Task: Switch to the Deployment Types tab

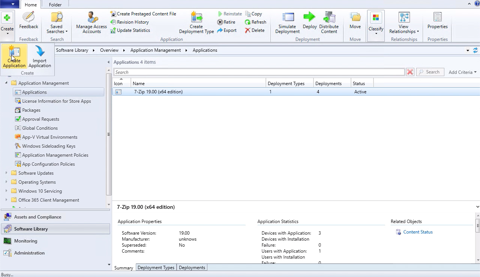Action: [156, 268]
